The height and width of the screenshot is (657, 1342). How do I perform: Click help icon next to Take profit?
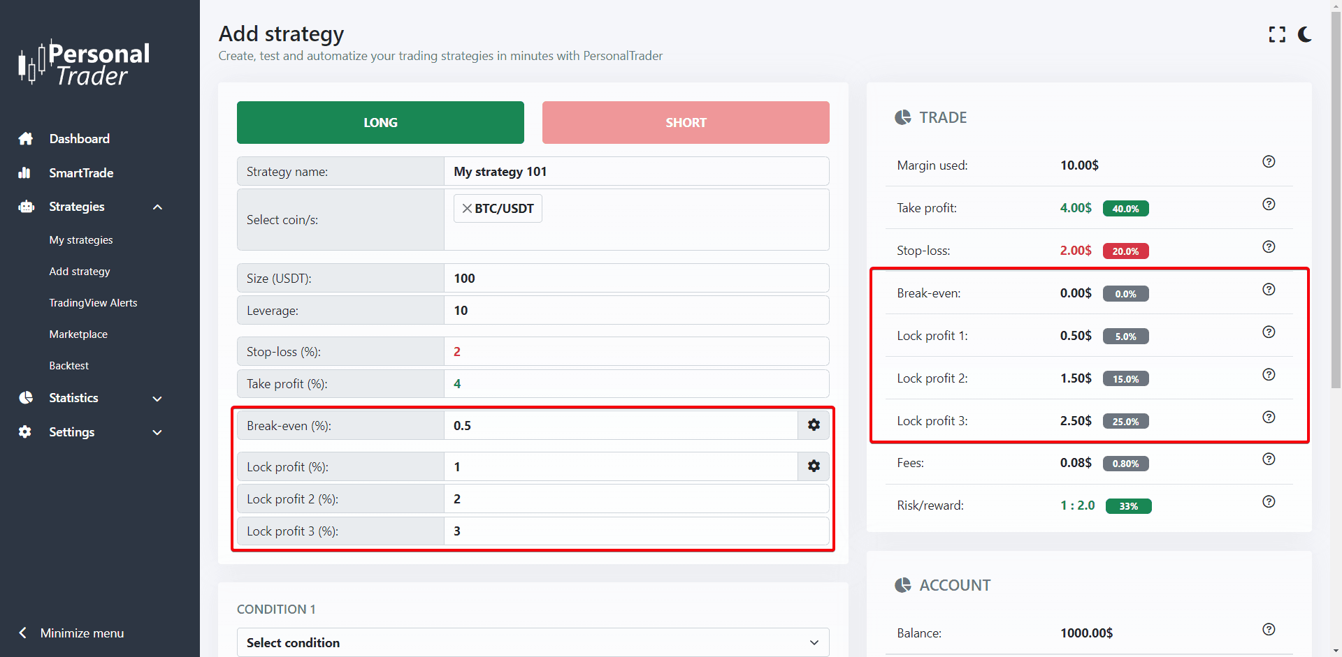[x=1269, y=205]
